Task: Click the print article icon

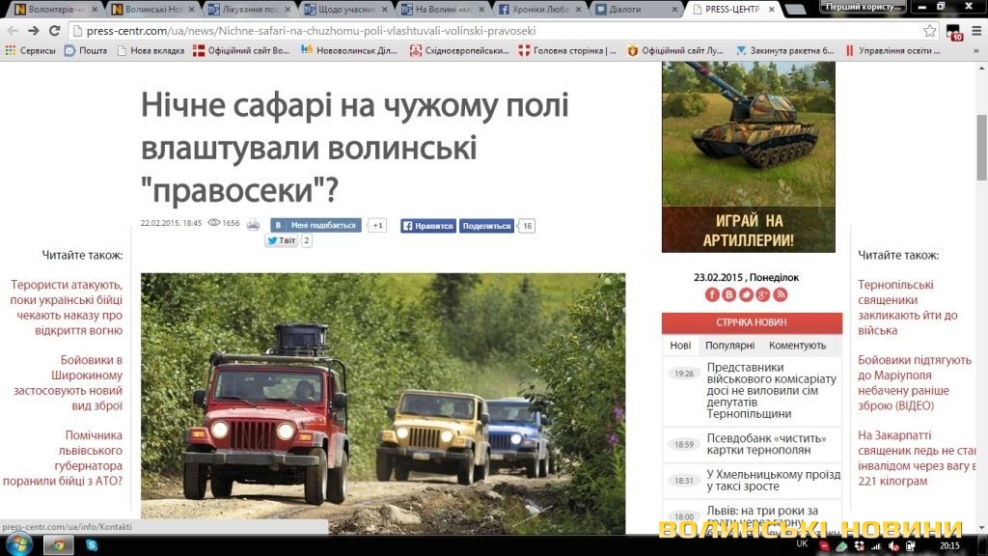Action: (253, 225)
